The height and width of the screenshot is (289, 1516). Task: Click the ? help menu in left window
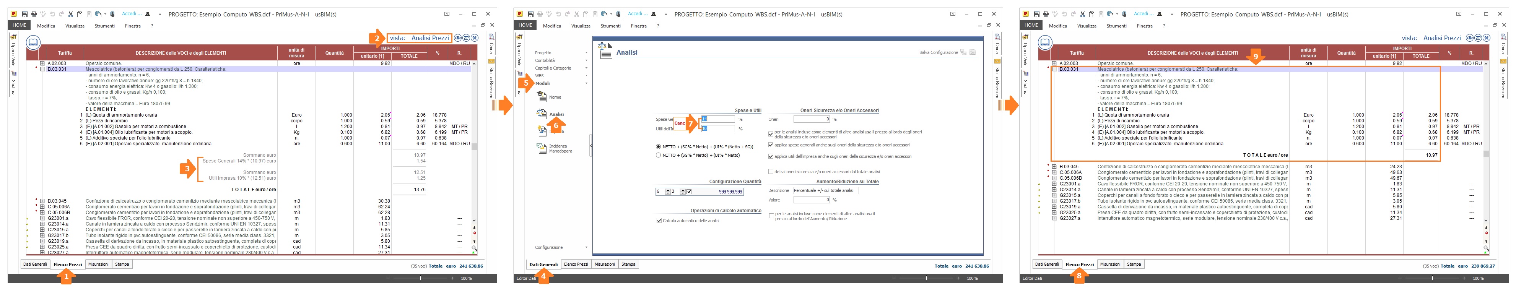pos(152,26)
